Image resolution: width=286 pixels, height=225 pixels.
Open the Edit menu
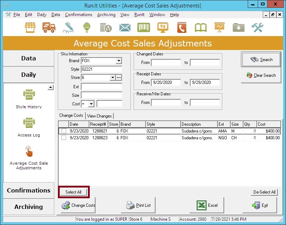(x=29, y=15)
